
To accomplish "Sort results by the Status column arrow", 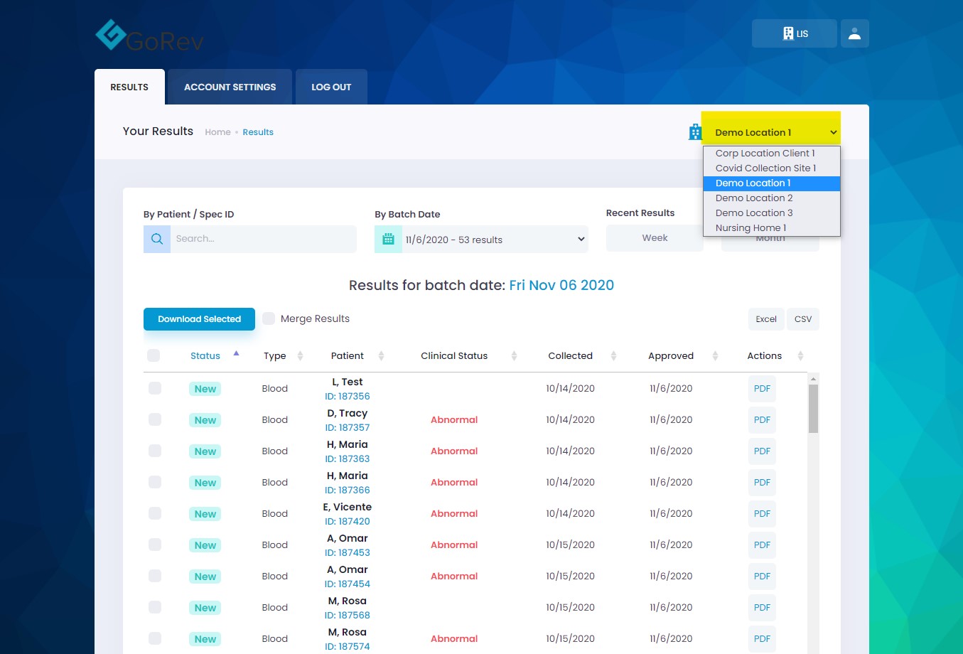I will pos(236,354).
